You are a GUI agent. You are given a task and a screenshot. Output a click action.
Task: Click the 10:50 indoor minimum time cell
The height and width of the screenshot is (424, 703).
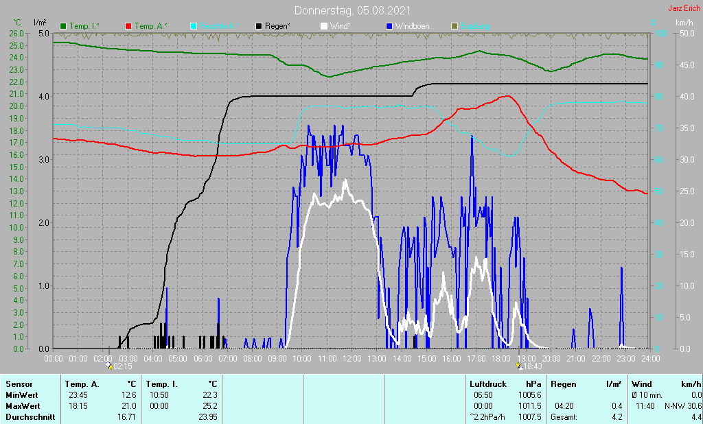pyautogui.click(x=159, y=395)
